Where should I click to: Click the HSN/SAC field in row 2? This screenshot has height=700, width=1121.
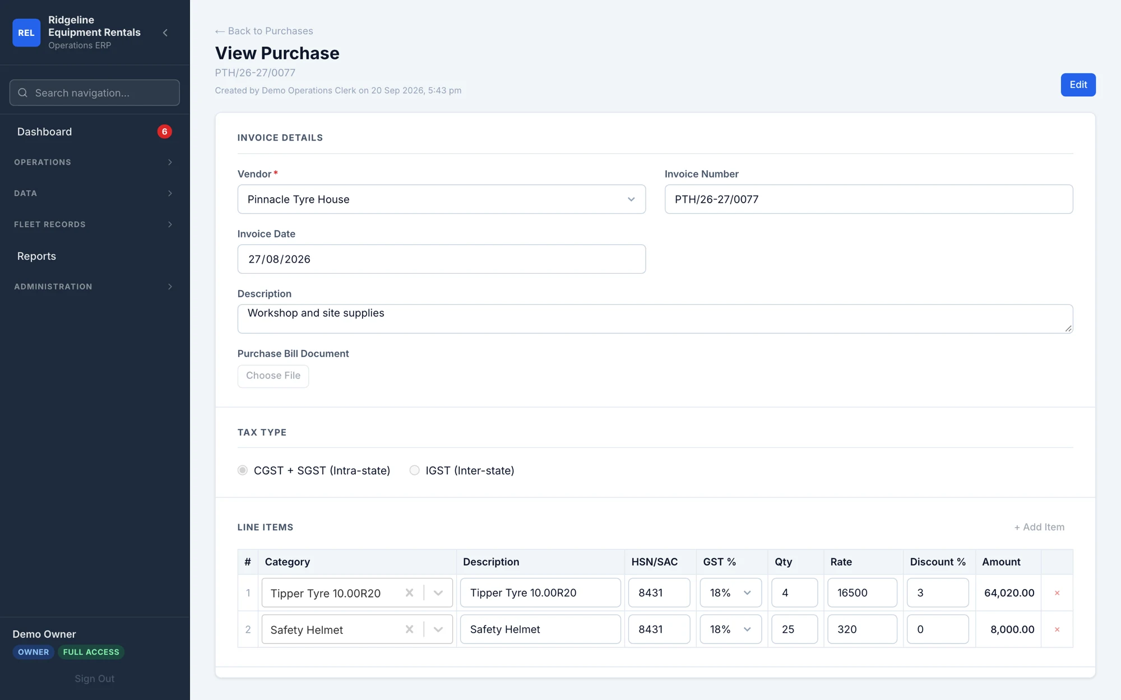pyautogui.click(x=659, y=629)
